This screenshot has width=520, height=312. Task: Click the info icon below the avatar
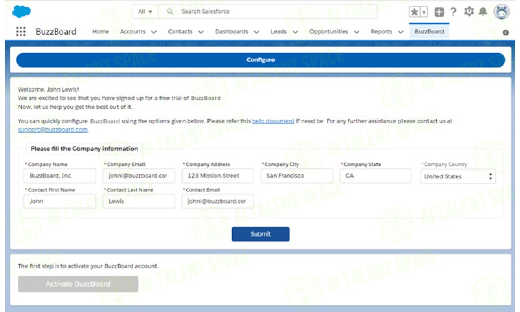coord(506,32)
